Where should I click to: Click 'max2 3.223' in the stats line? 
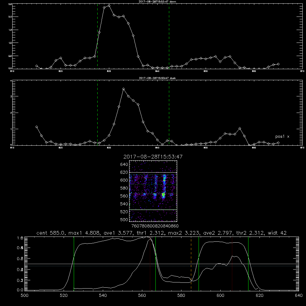[185, 233]
